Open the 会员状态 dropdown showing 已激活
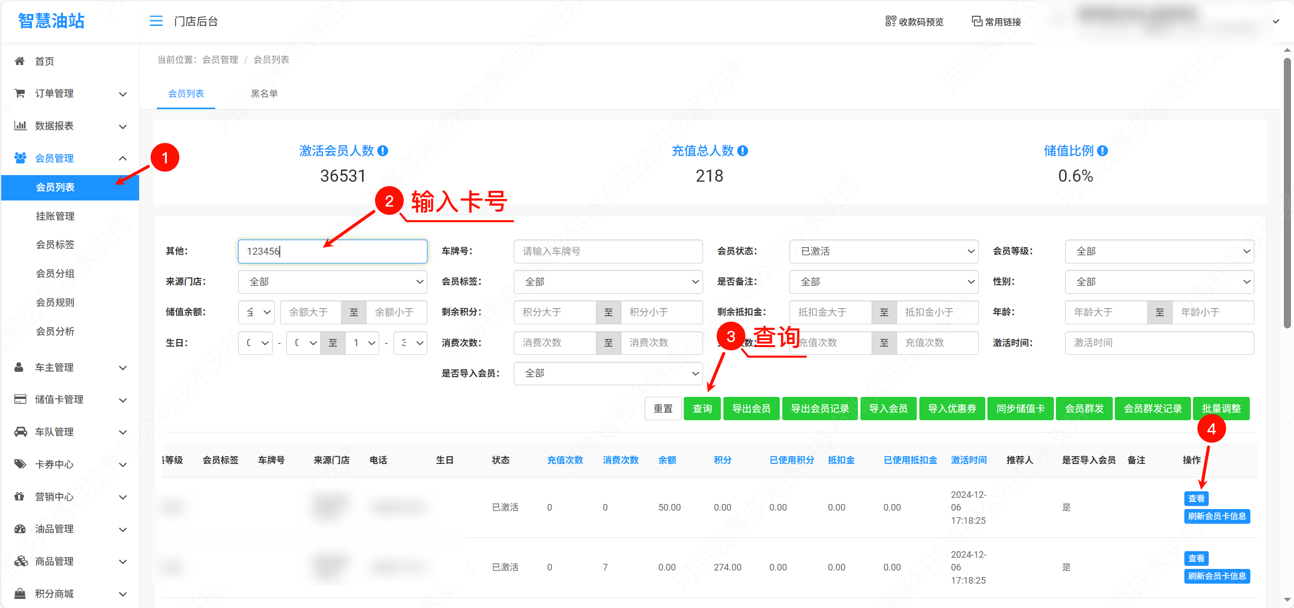 coord(883,251)
